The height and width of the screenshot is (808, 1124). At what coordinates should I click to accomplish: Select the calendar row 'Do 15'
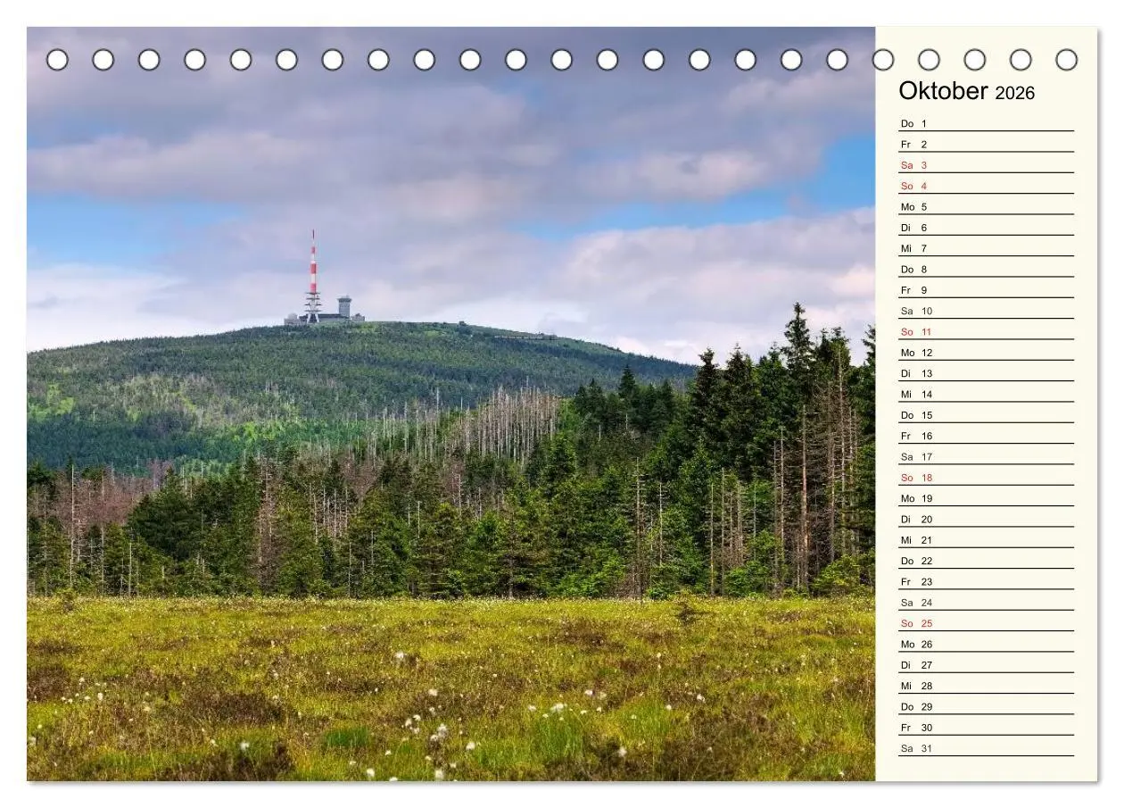pyautogui.click(x=986, y=415)
